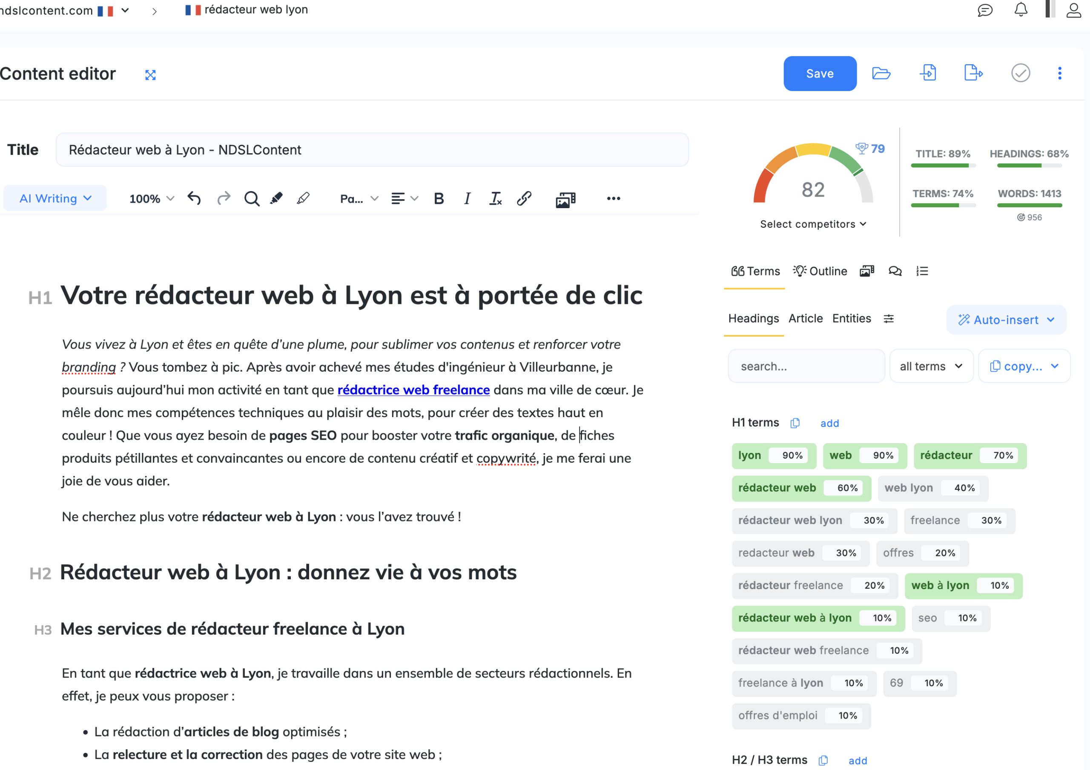Click the import document icon

click(x=928, y=73)
